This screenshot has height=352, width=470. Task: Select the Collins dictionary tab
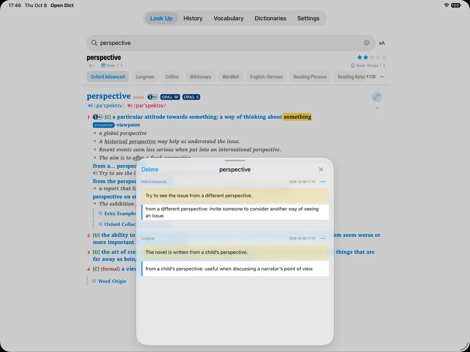tap(172, 77)
